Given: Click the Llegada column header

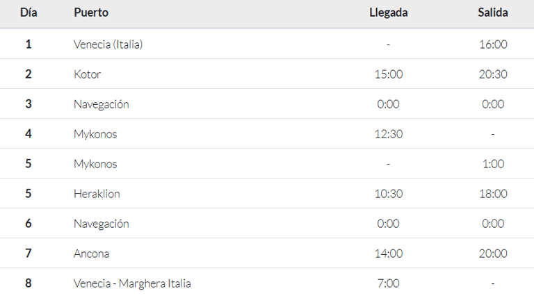Looking at the screenshot, I should click(x=389, y=13).
